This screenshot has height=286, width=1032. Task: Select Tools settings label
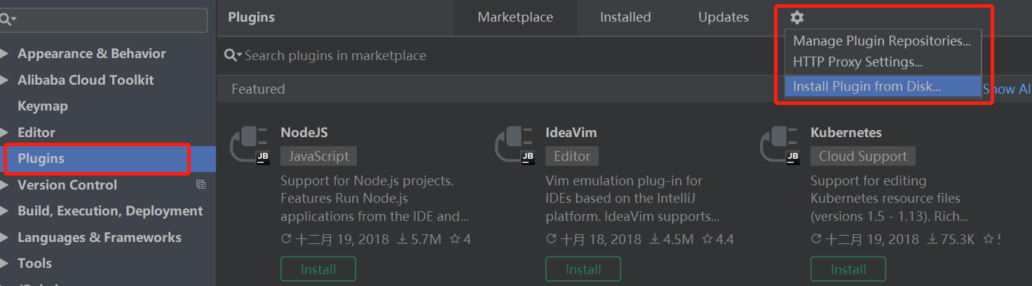tap(35, 264)
